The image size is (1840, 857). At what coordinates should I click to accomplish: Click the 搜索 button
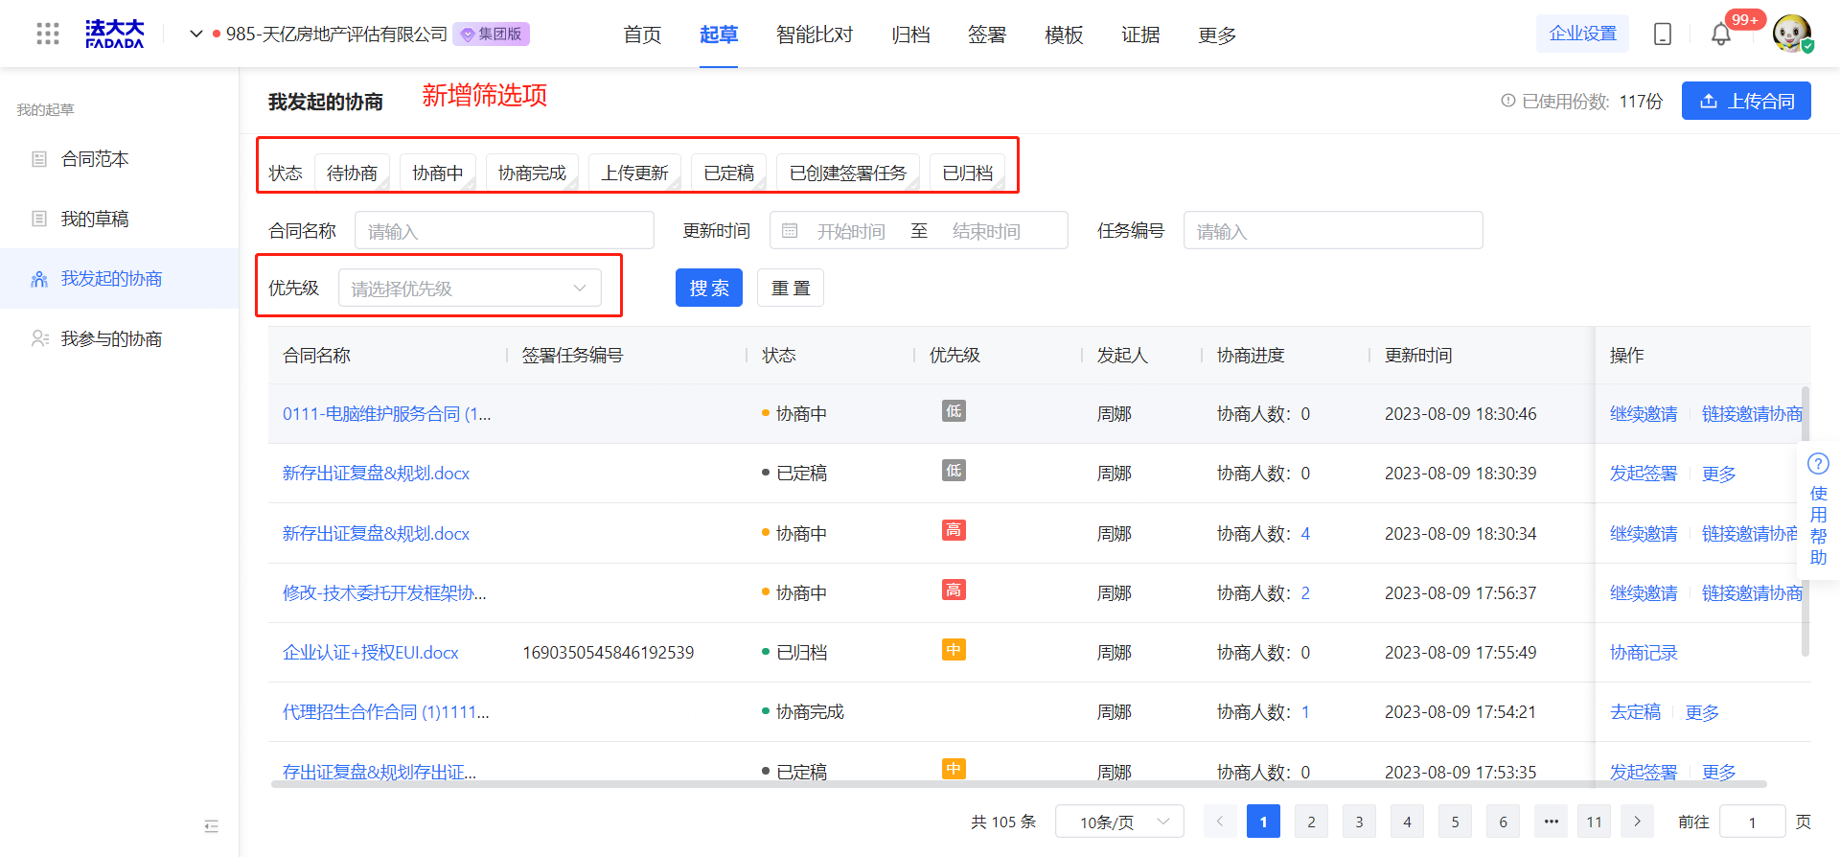coord(709,288)
